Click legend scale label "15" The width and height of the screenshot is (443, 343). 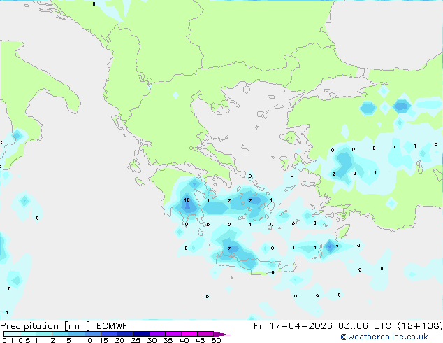(x=103, y=340)
